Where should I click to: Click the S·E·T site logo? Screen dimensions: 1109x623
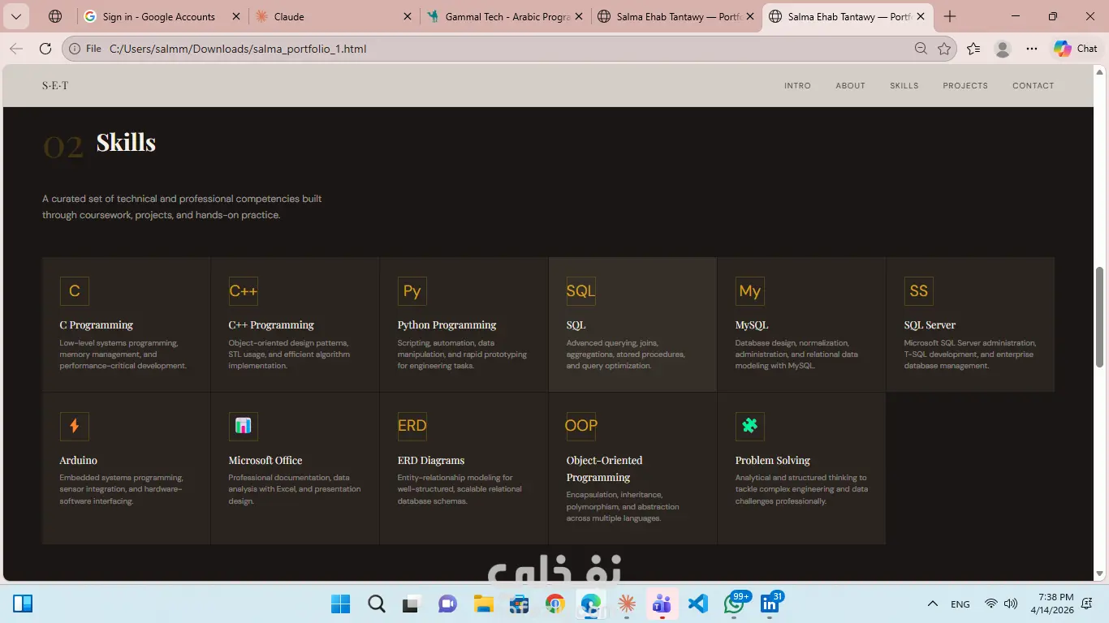click(x=55, y=85)
